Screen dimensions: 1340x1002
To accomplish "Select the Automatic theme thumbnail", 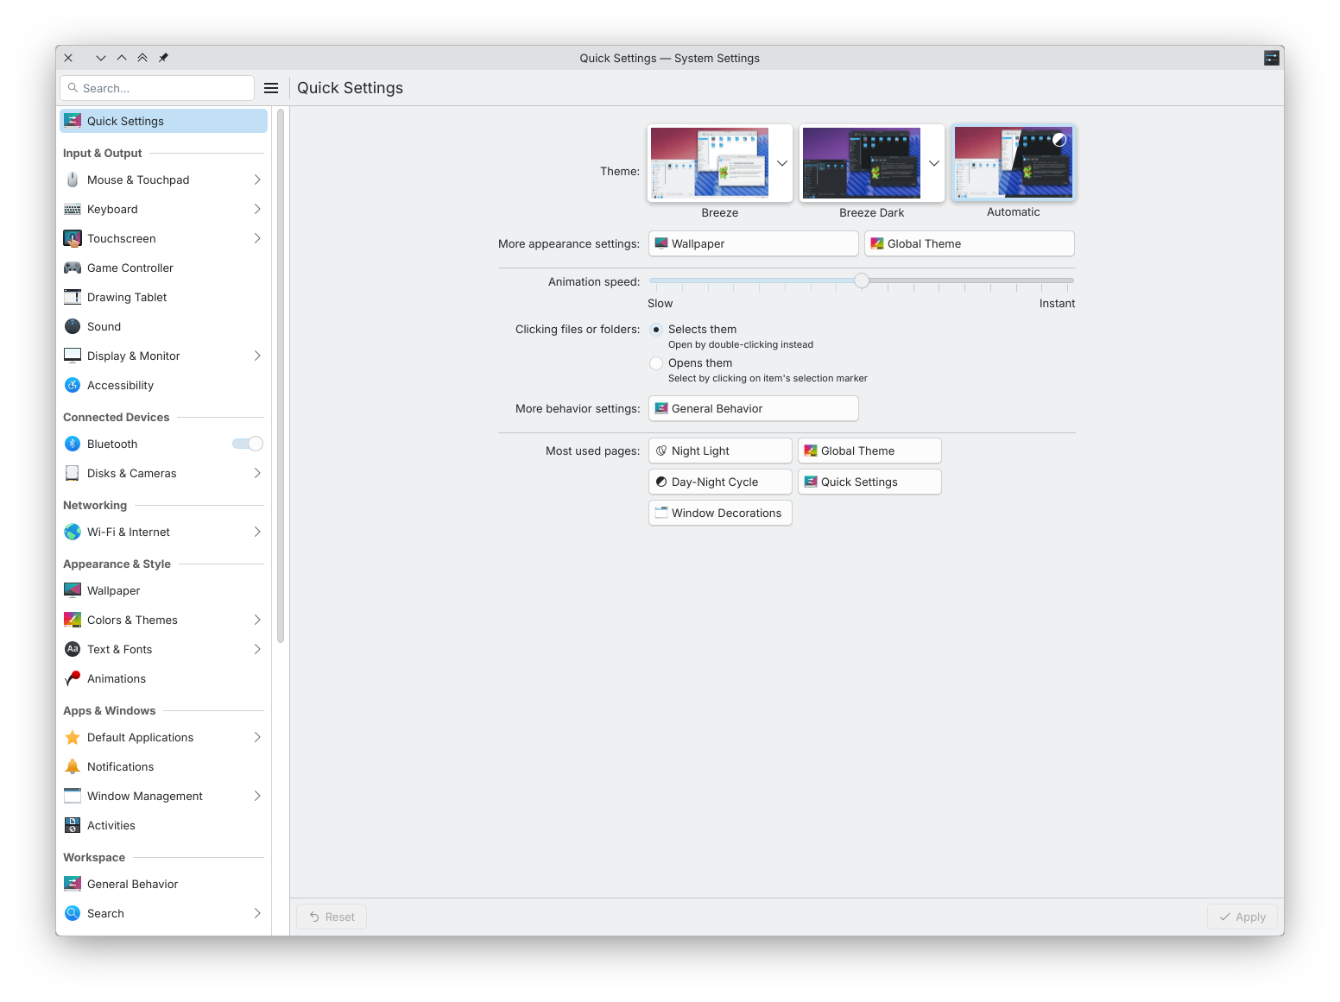I will coord(1014,163).
